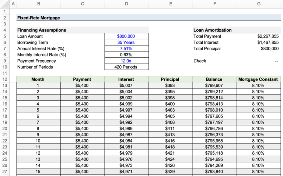Select the month 2 interest $5,004
Image resolution: width=283 pixels, height=176 pixels.
click(126, 91)
